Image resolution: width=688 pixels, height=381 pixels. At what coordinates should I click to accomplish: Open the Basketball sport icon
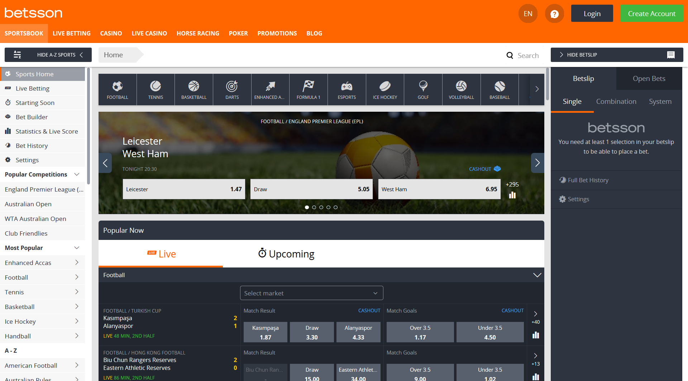tap(194, 86)
